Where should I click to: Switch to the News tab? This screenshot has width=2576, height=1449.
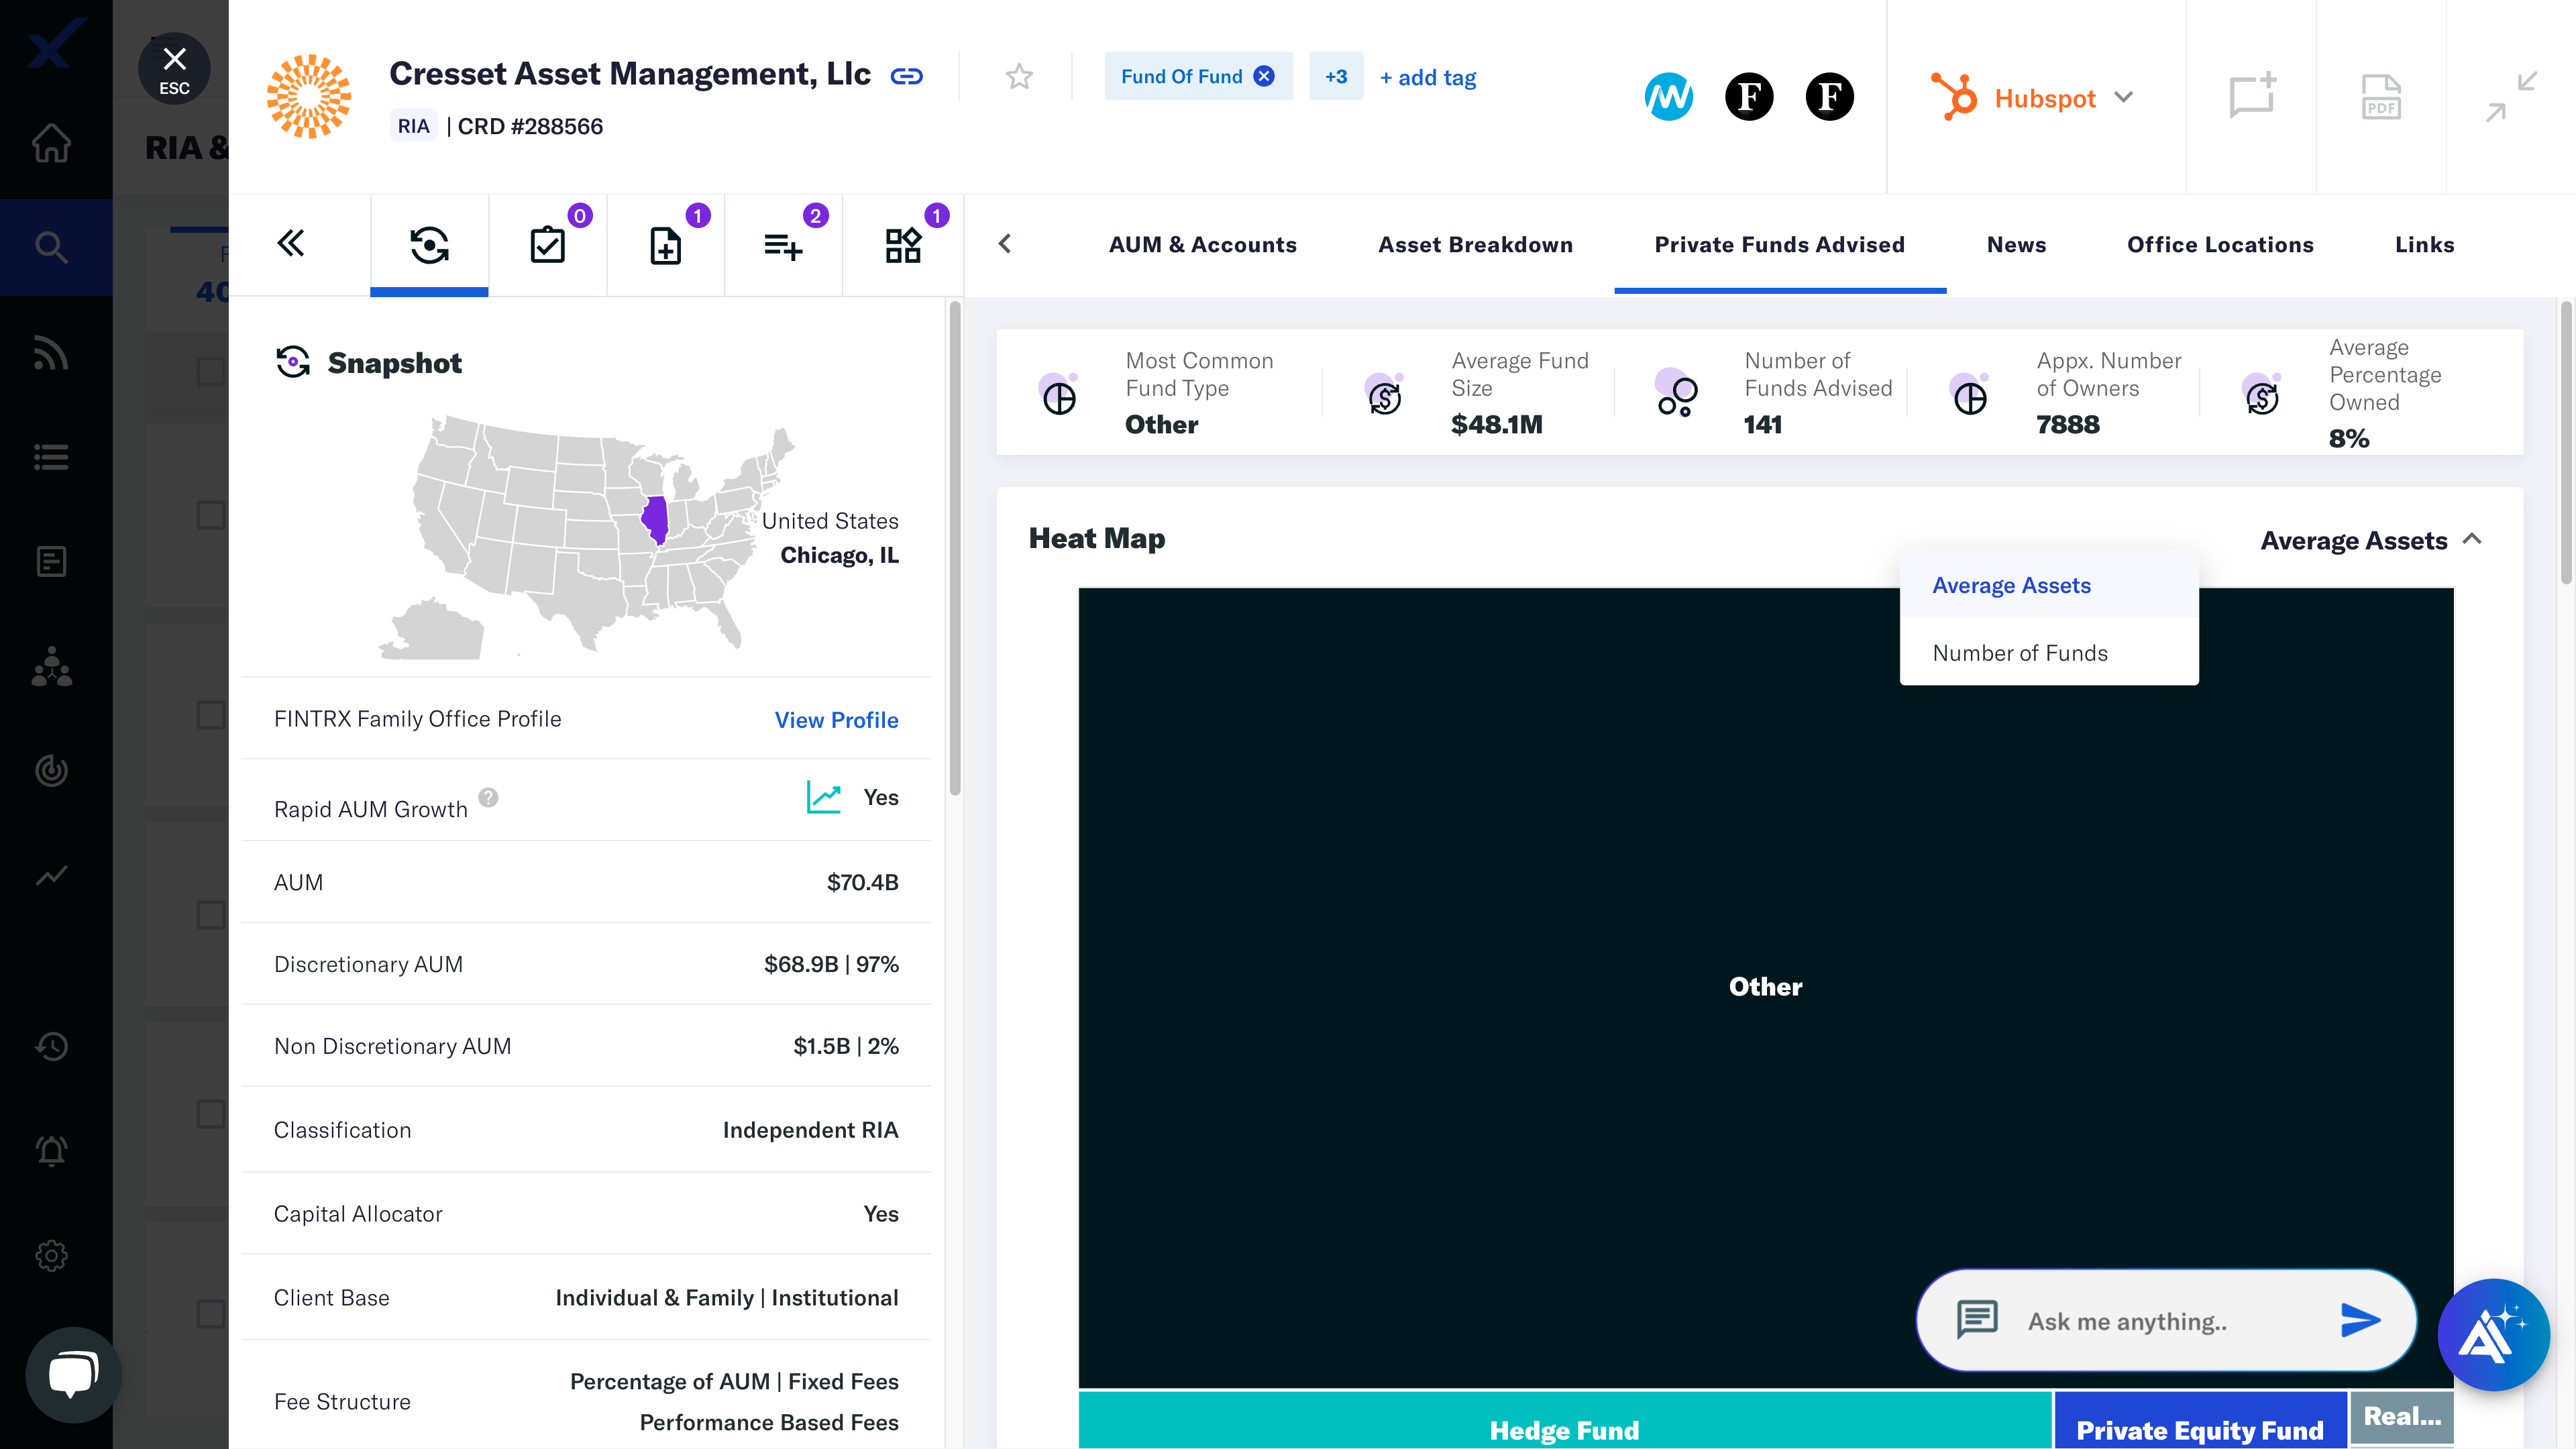(x=2016, y=245)
